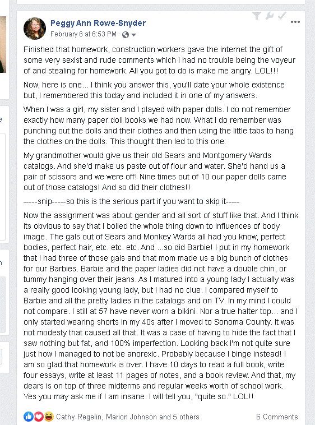Click the paragraph about Sears and Montgomery Wards catalogs
This screenshot has height=425, width=315.
(x=155, y=172)
